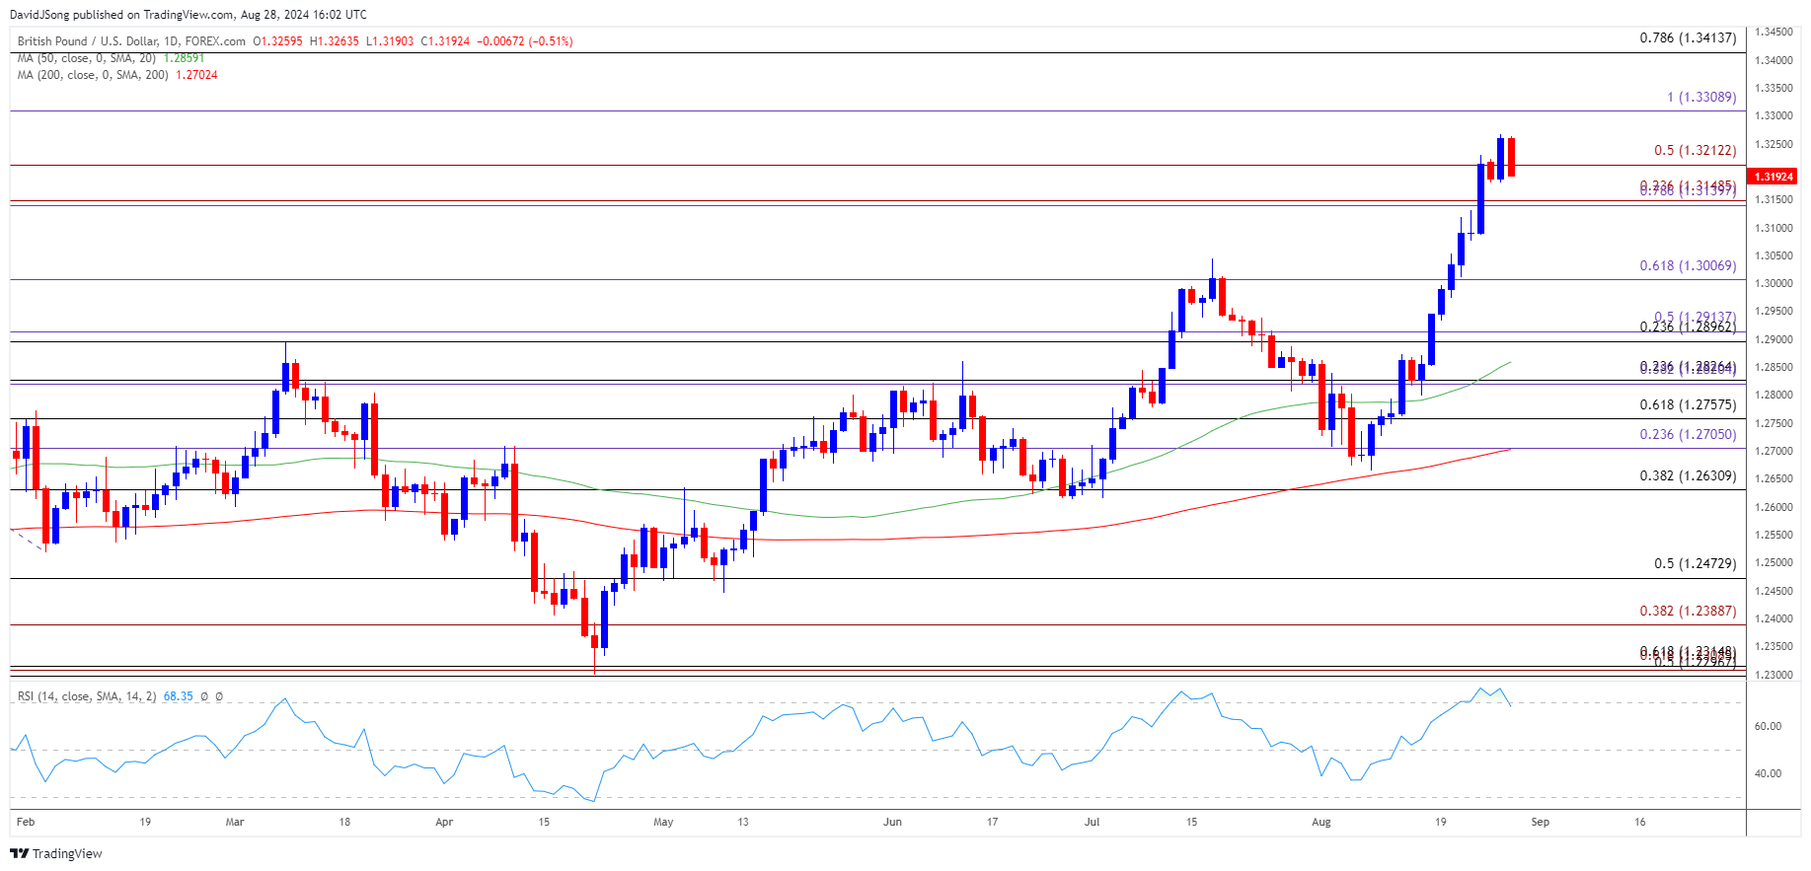Screen dimensions: 1811x871
Task: Click the daily change −0.00672 (−0.51%)
Action: tap(525, 41)
